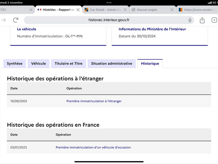Click Historique des opérations à l'étranger heading
218x164 pixels.
tap(55, 79)
